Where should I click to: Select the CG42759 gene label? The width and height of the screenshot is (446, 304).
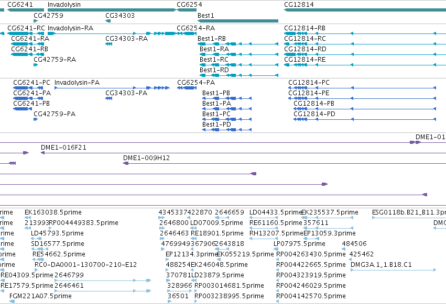[48, 15]
